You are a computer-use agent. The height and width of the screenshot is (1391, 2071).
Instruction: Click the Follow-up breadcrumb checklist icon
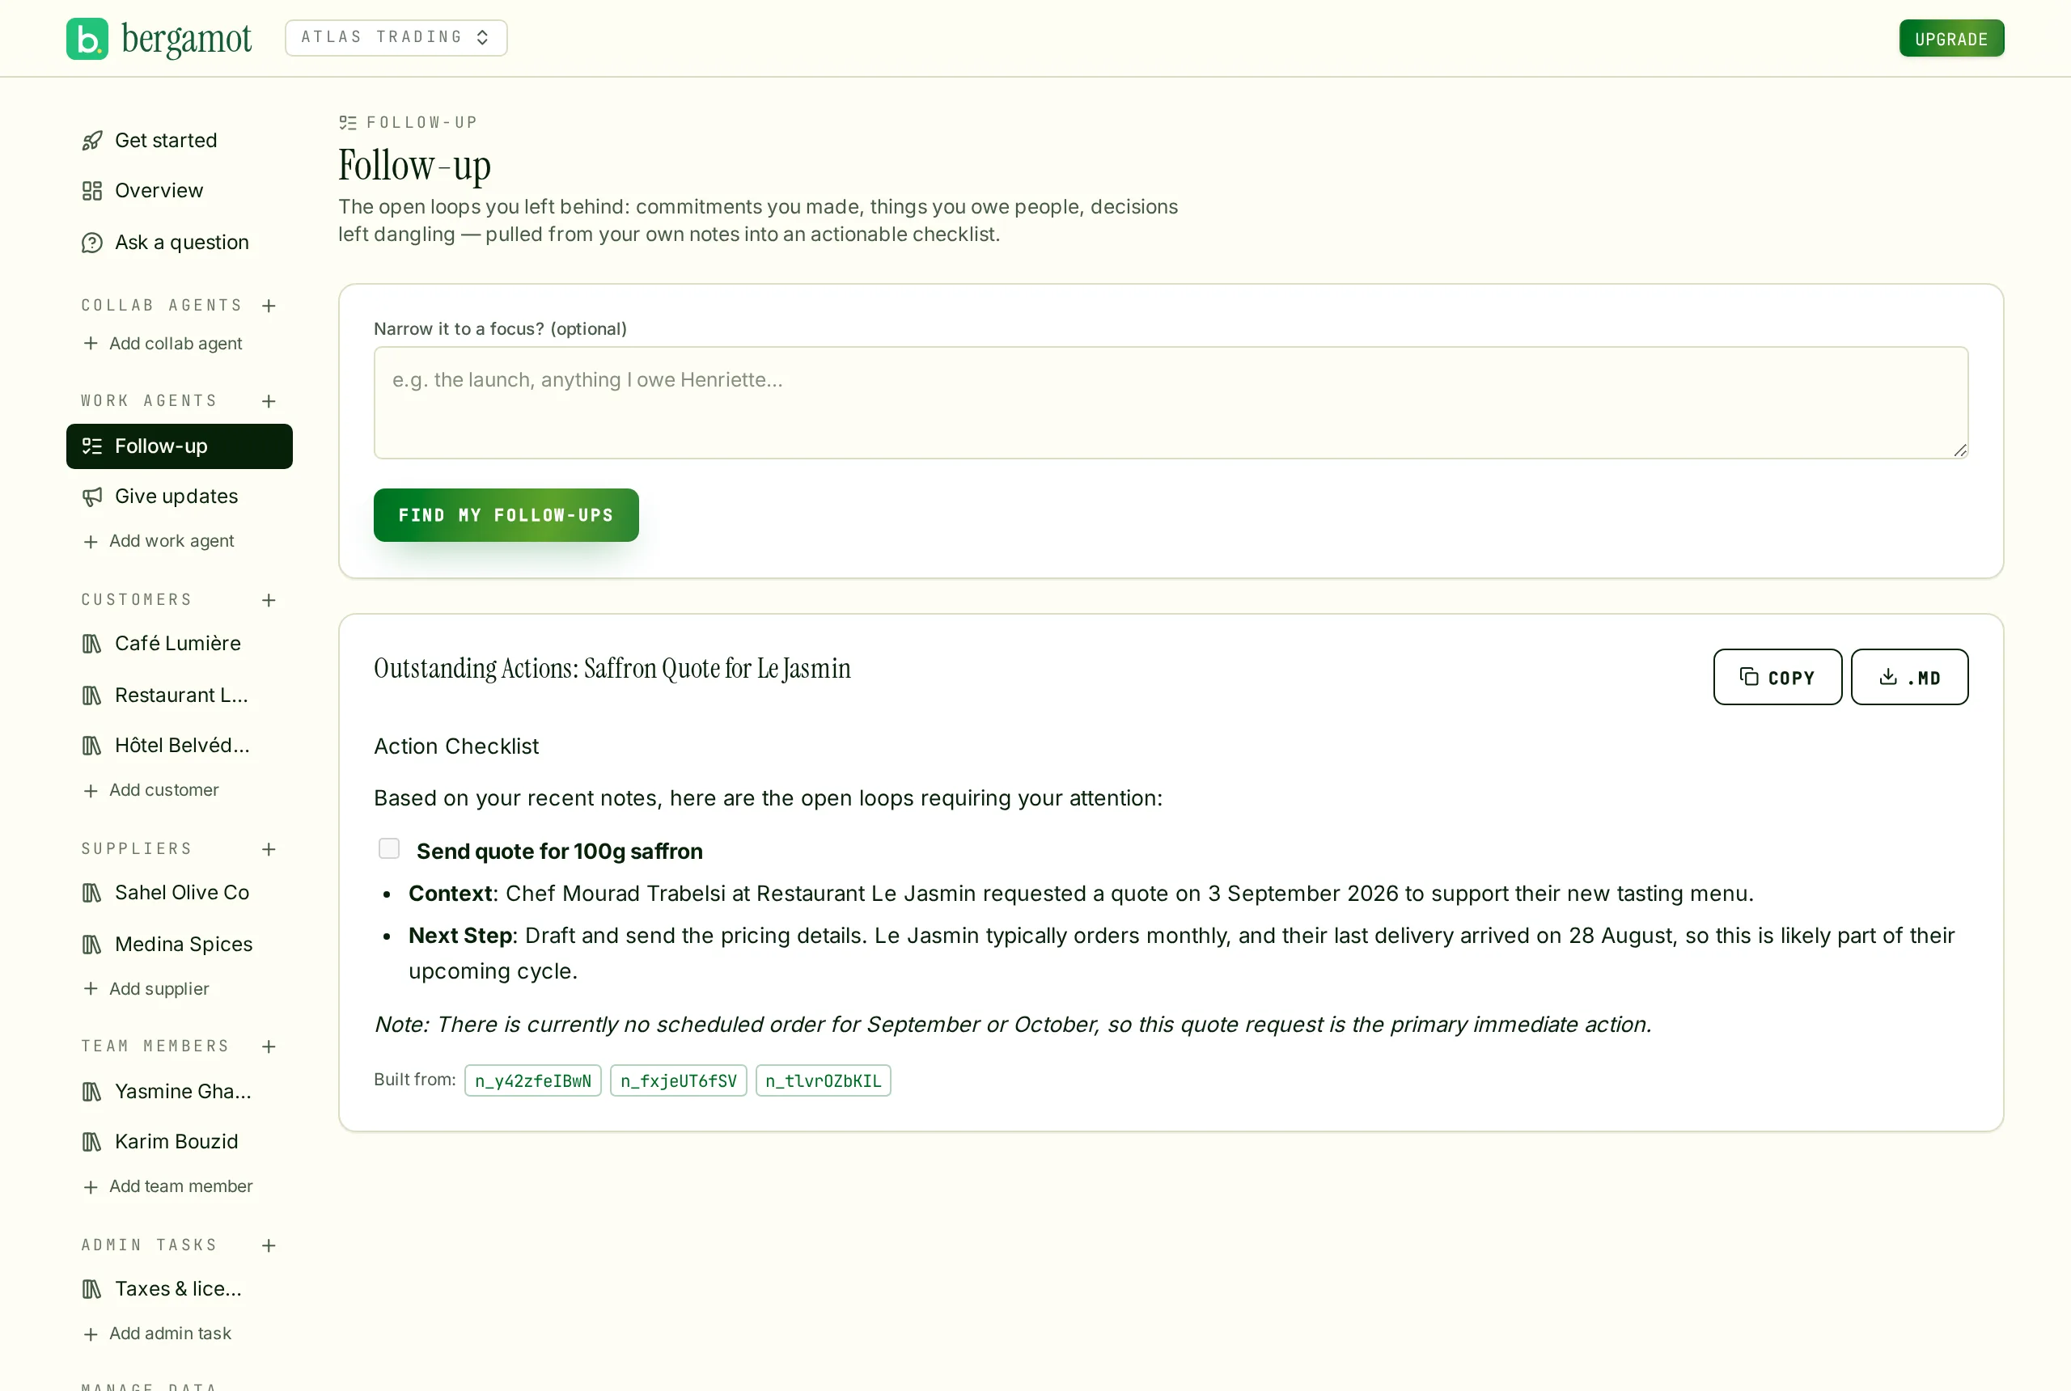click(348, 122)
